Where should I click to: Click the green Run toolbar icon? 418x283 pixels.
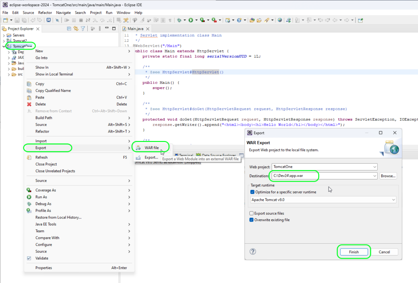(x=191, y=20)
